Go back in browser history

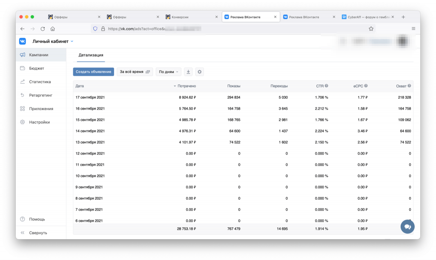[23, 29]
